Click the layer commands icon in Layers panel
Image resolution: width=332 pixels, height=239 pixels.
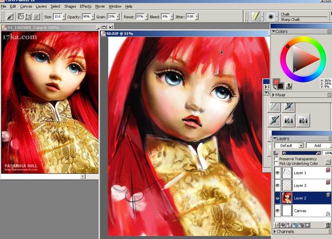(277, 225)
